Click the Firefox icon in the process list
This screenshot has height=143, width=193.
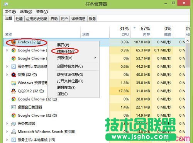(14, 42)
